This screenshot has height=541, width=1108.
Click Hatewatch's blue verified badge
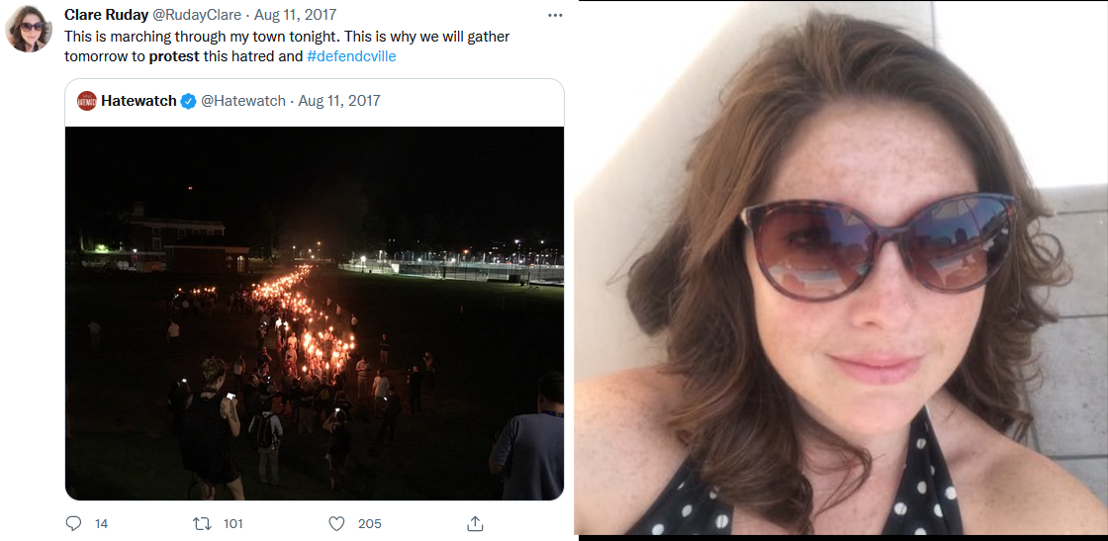pos(188,101)
